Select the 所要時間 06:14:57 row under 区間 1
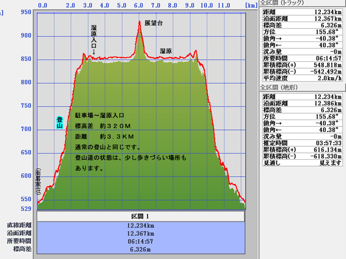The height and width of the screenshot is (259, 346). (x=141, y=241)
